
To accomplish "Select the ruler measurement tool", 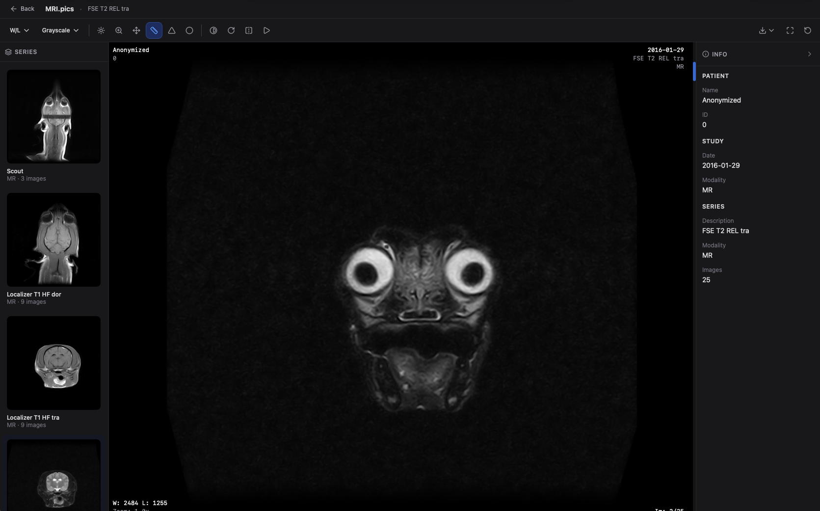I will (x=154, y=30).
